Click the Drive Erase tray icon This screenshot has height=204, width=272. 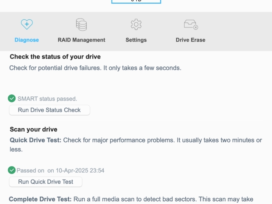[x=191, y=25]
